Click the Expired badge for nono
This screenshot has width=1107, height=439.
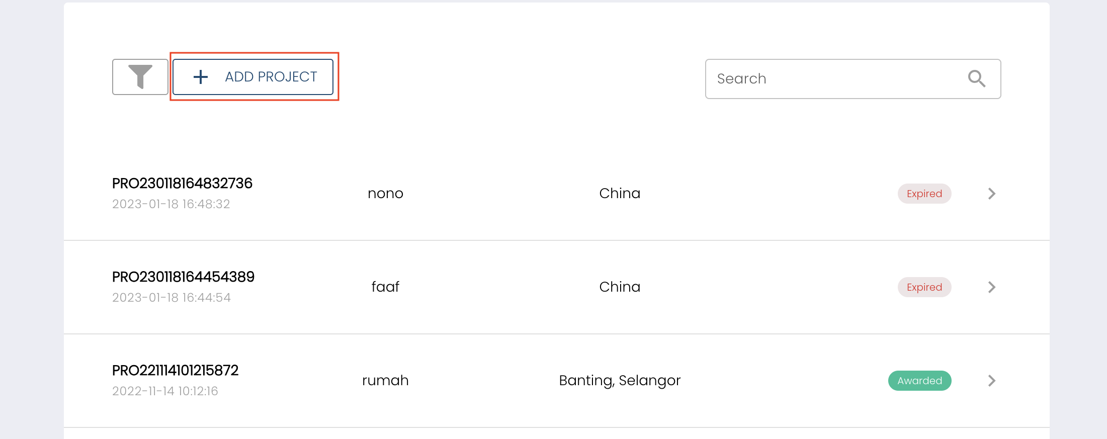click(x=924, y=194)
